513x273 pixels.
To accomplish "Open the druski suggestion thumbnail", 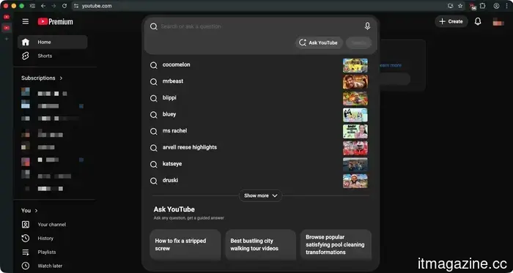I will pyautogui.click(x=355, y=181).
